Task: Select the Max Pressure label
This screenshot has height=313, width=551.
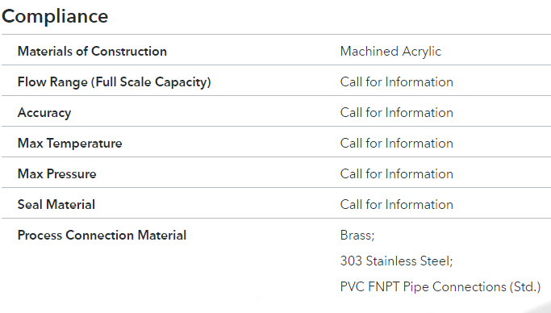Action: tap(57, 174)
